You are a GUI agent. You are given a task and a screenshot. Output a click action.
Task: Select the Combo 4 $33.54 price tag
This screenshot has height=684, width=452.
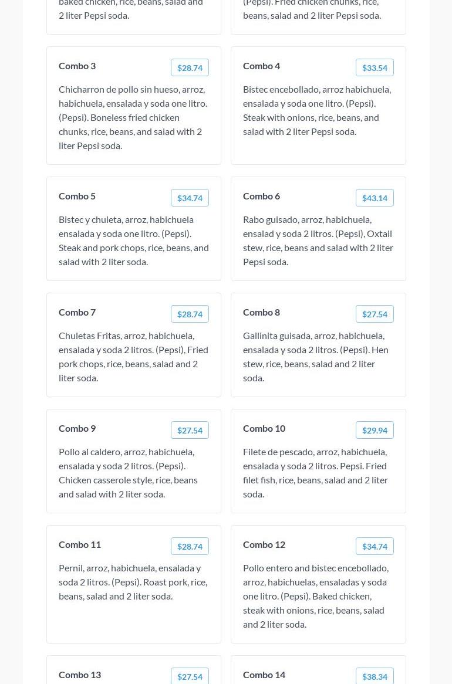pyautogui.click(x=375, y=67)
